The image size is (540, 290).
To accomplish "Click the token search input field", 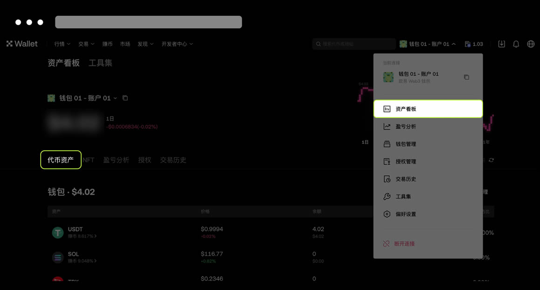I will [x=354, y=43].
